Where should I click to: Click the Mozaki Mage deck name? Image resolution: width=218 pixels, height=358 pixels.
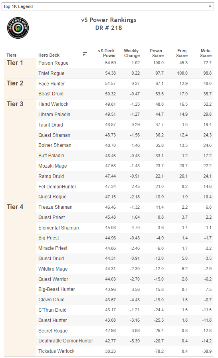pos(53,166)
